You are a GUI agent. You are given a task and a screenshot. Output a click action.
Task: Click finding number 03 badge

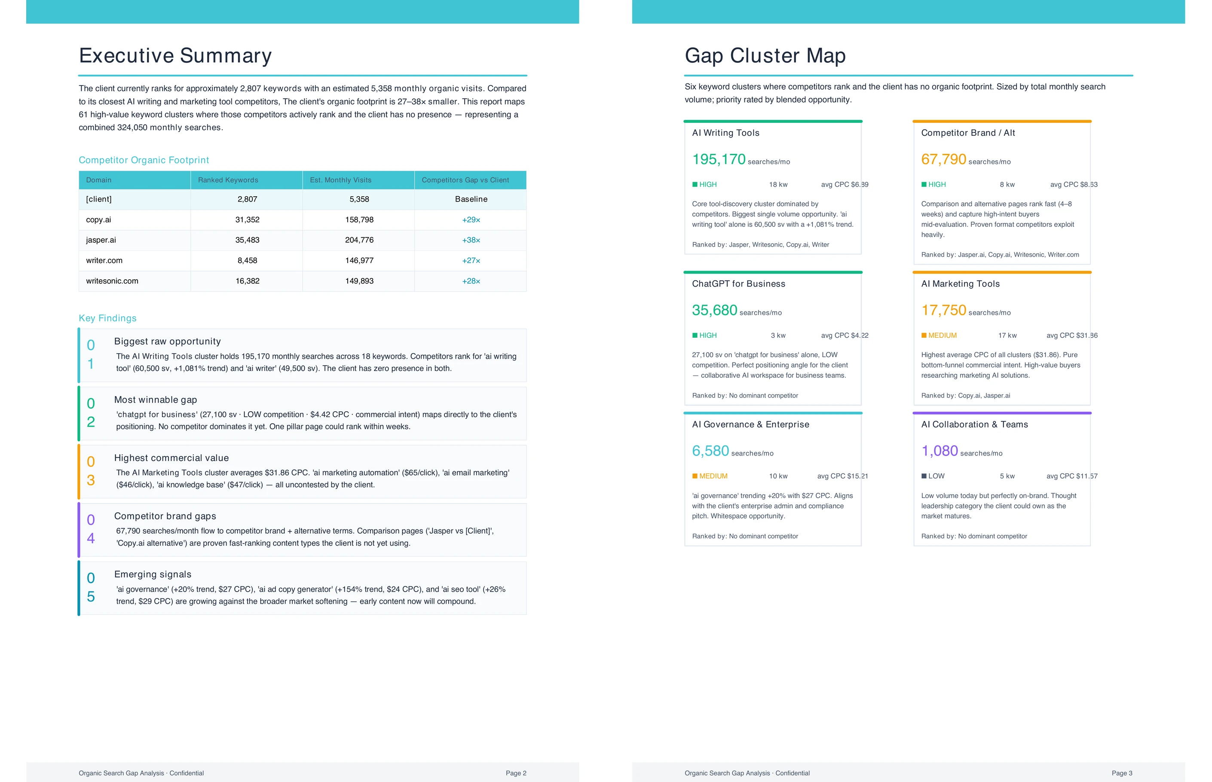pos(91,471)
